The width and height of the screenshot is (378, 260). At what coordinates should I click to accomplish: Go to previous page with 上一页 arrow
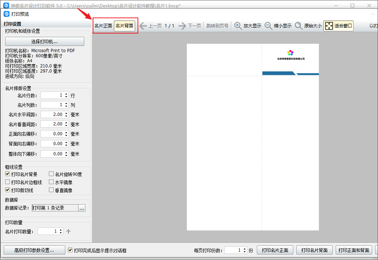(x=143, y=26)
